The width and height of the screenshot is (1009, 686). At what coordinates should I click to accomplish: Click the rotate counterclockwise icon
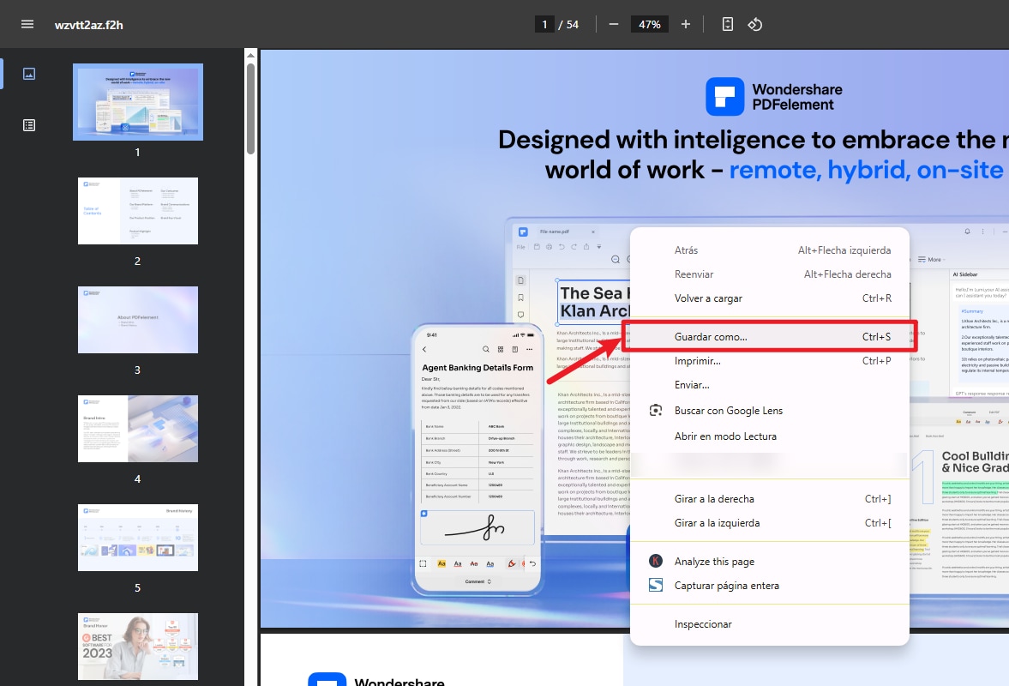(x=754, y=25)
